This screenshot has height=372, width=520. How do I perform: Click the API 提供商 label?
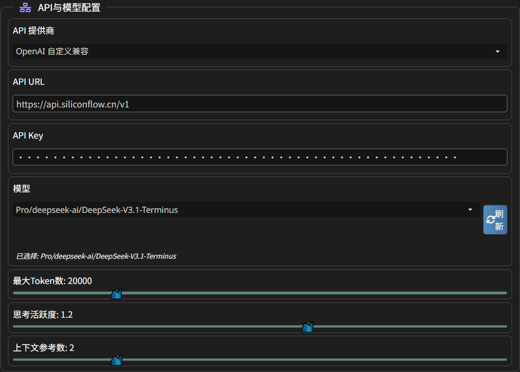(33, 31)
